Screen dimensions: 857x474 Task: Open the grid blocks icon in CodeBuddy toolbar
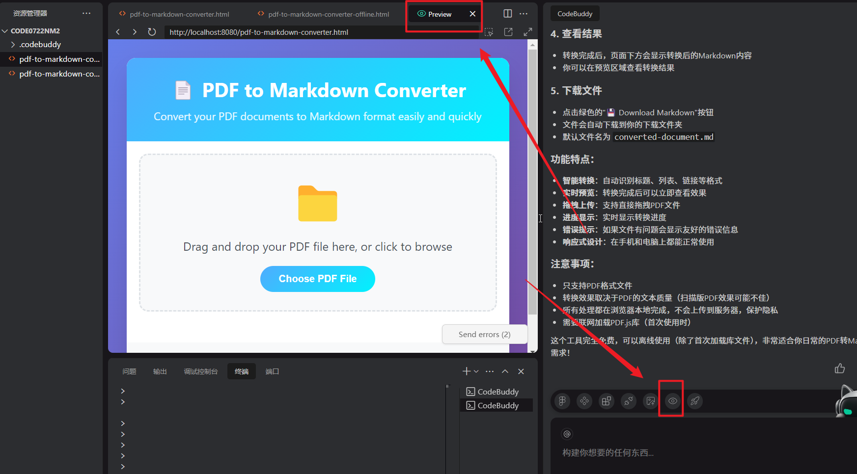tap(607, 401)
